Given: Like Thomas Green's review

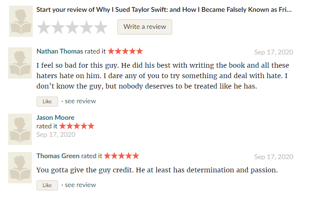Looking at the screenshot, I should 47,185.
